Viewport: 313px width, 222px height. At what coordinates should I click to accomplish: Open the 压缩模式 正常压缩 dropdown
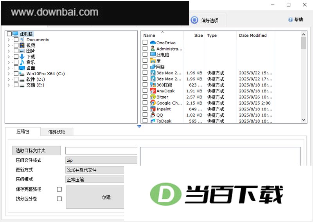[x=95, y=179]
